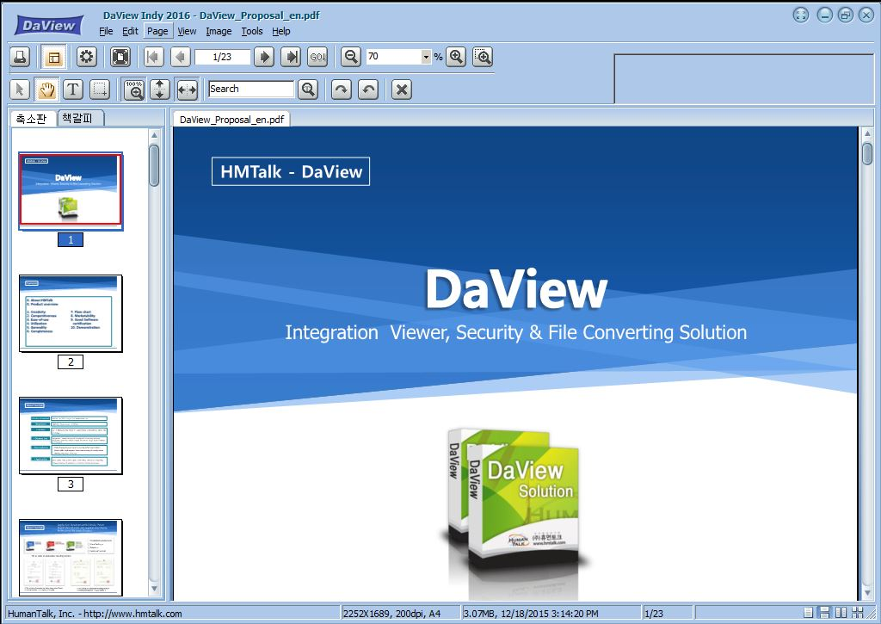Run the text search magnifier button
The image size is (881, 624).
pos(308,90)
